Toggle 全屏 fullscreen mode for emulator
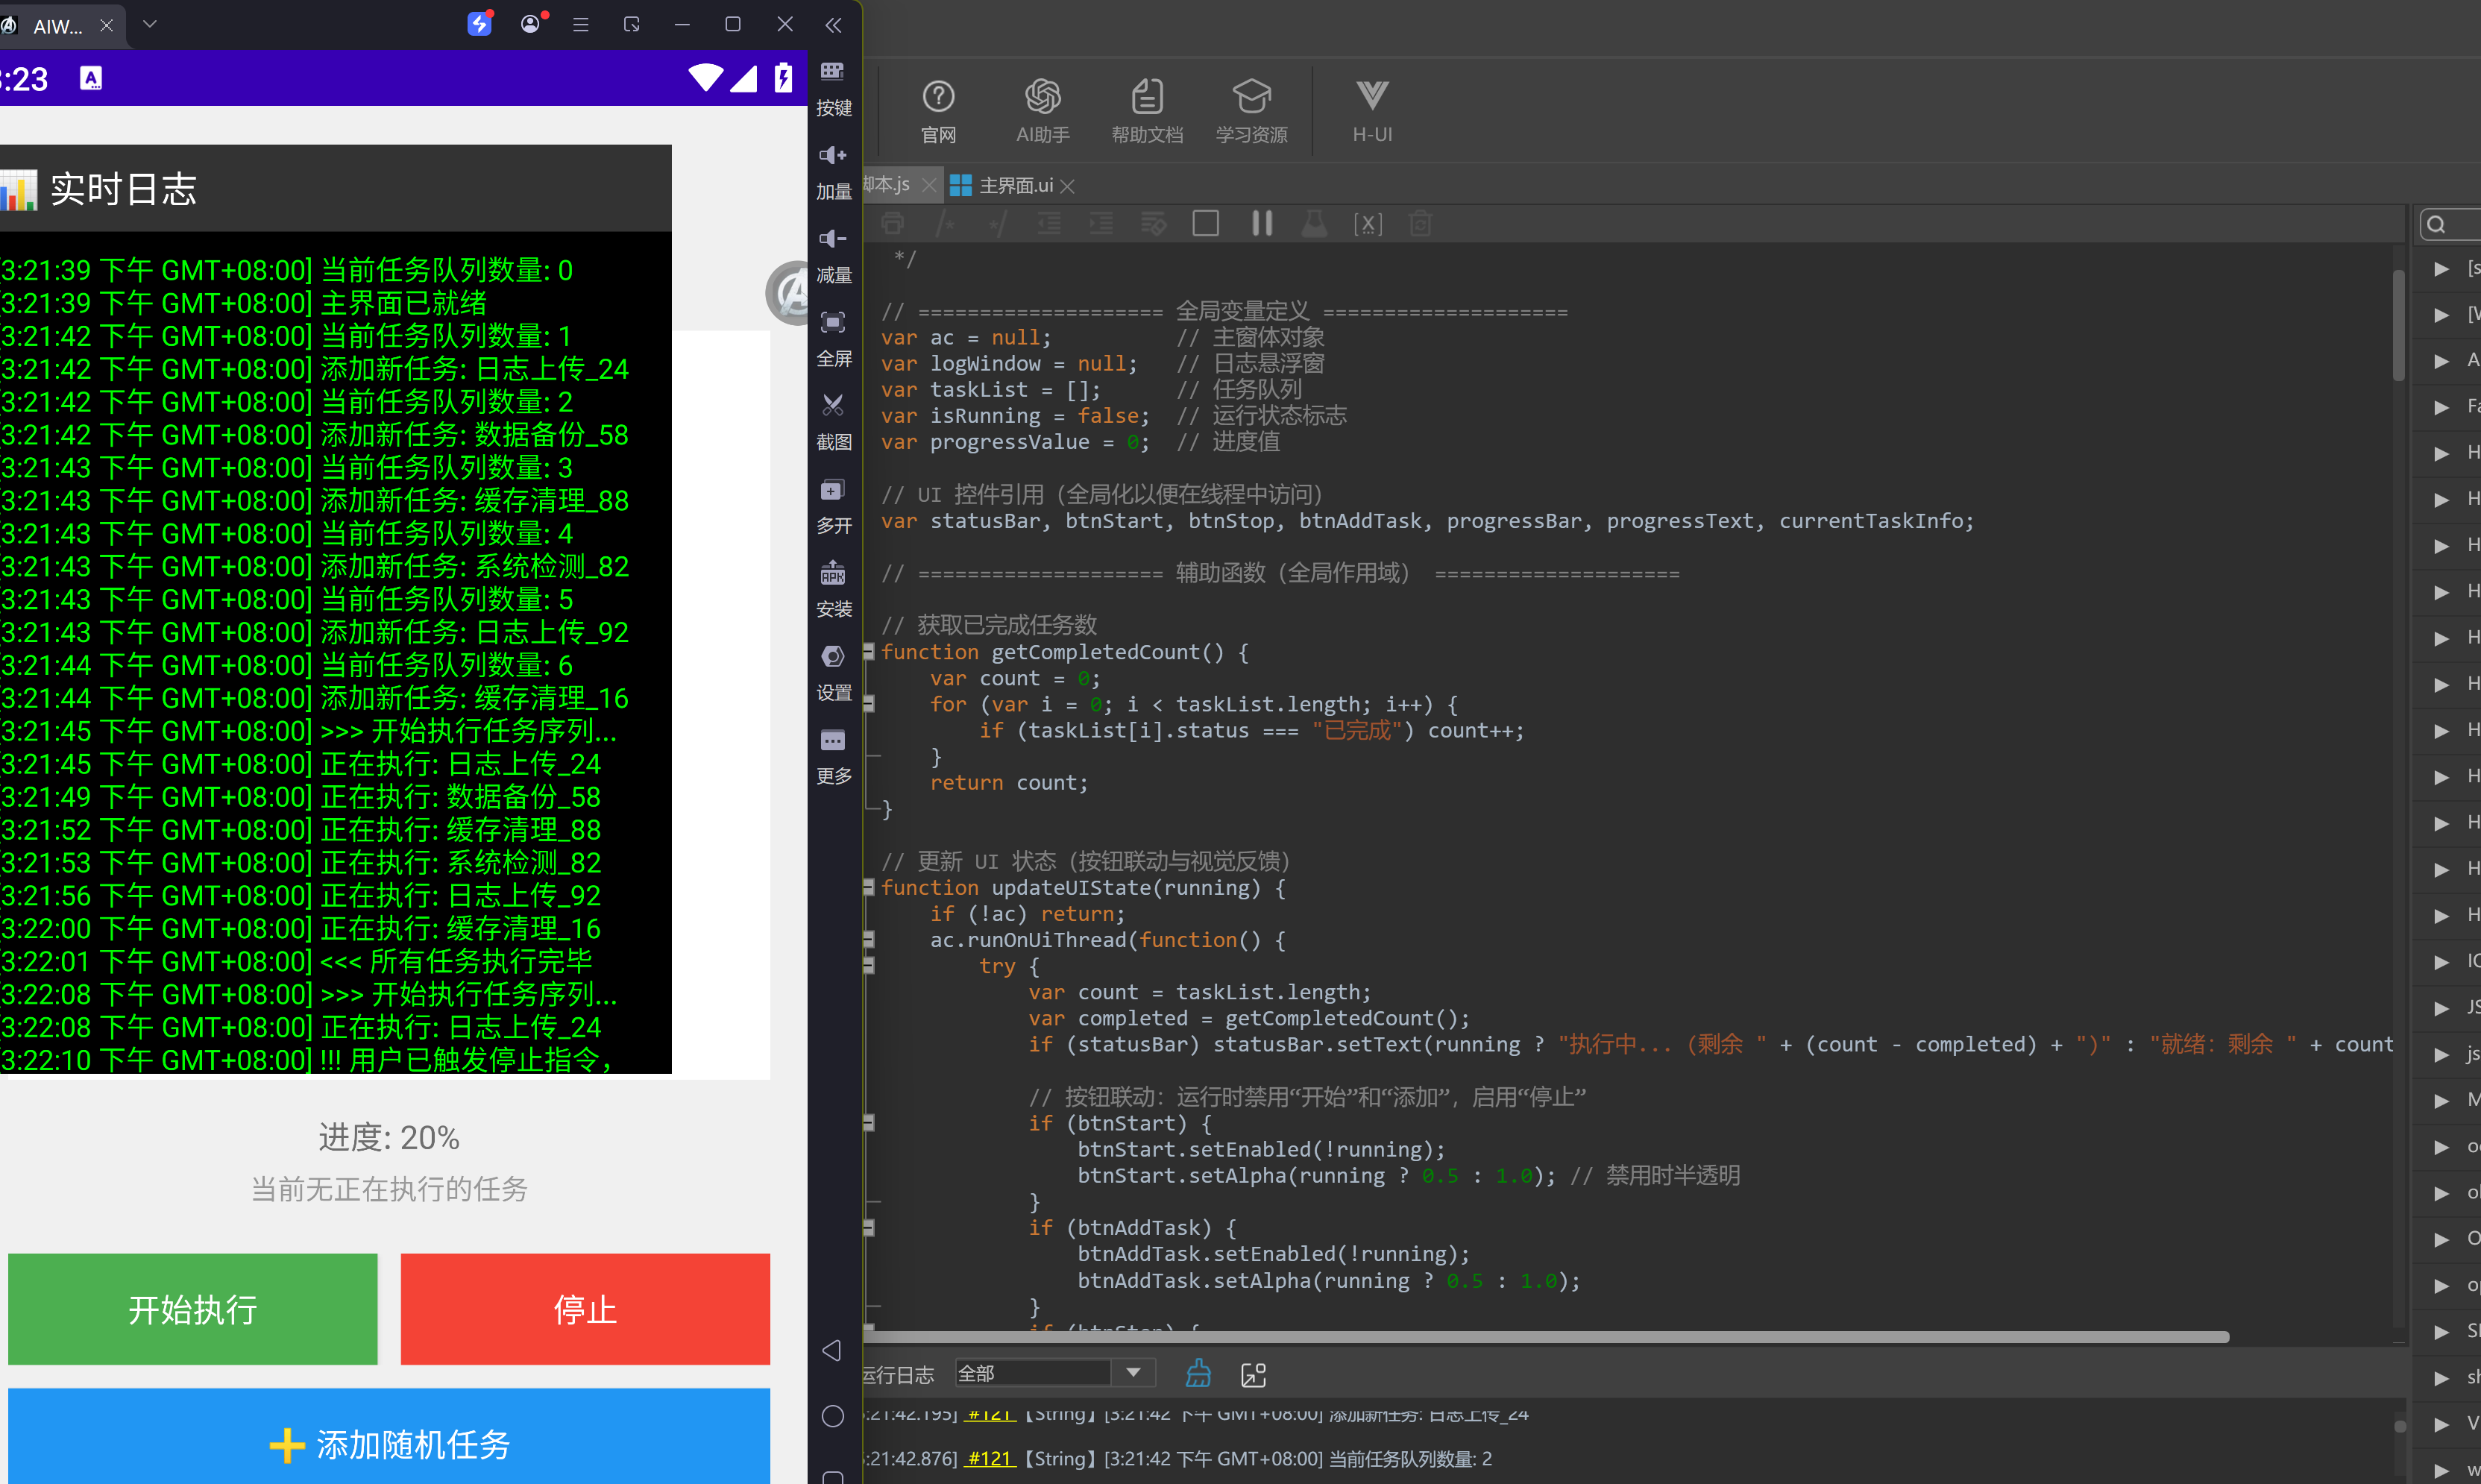The height and width of the screenshot is (1484, 2481). 833,338
